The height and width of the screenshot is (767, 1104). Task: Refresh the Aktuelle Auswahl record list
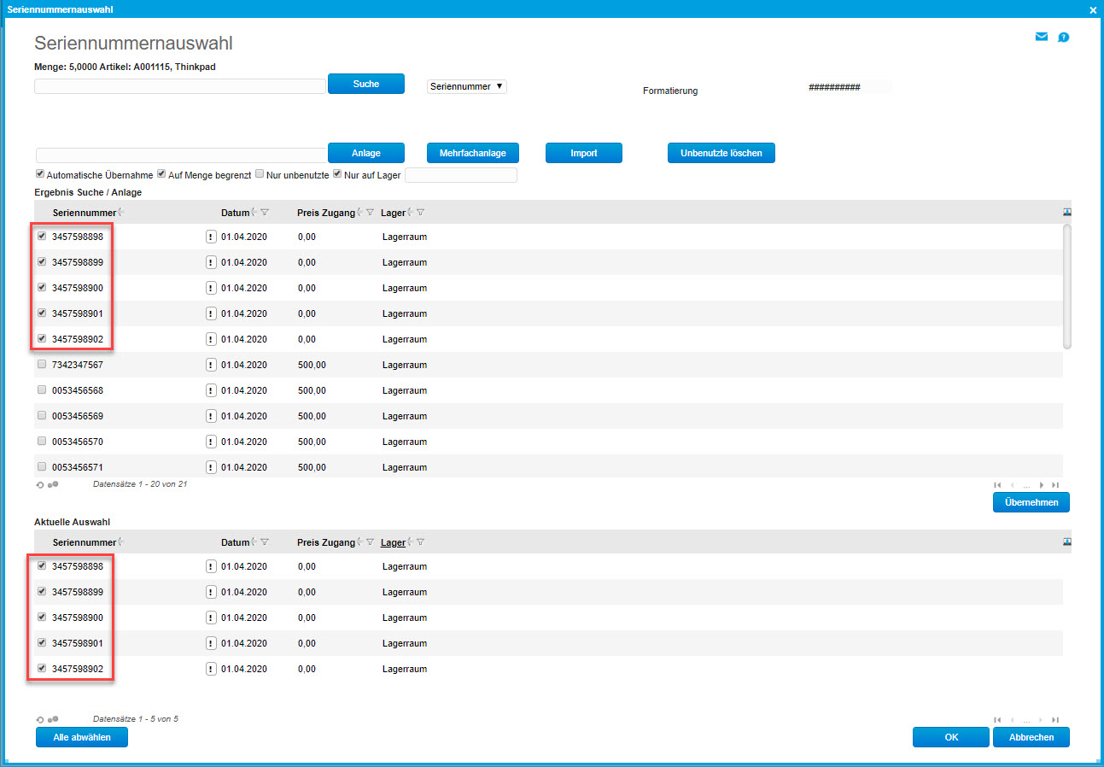[39, 720]
